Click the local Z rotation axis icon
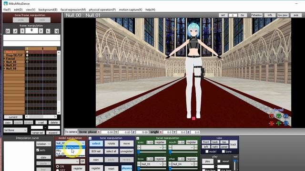Viewport: 305px width, 171px height. click(286, 116)
